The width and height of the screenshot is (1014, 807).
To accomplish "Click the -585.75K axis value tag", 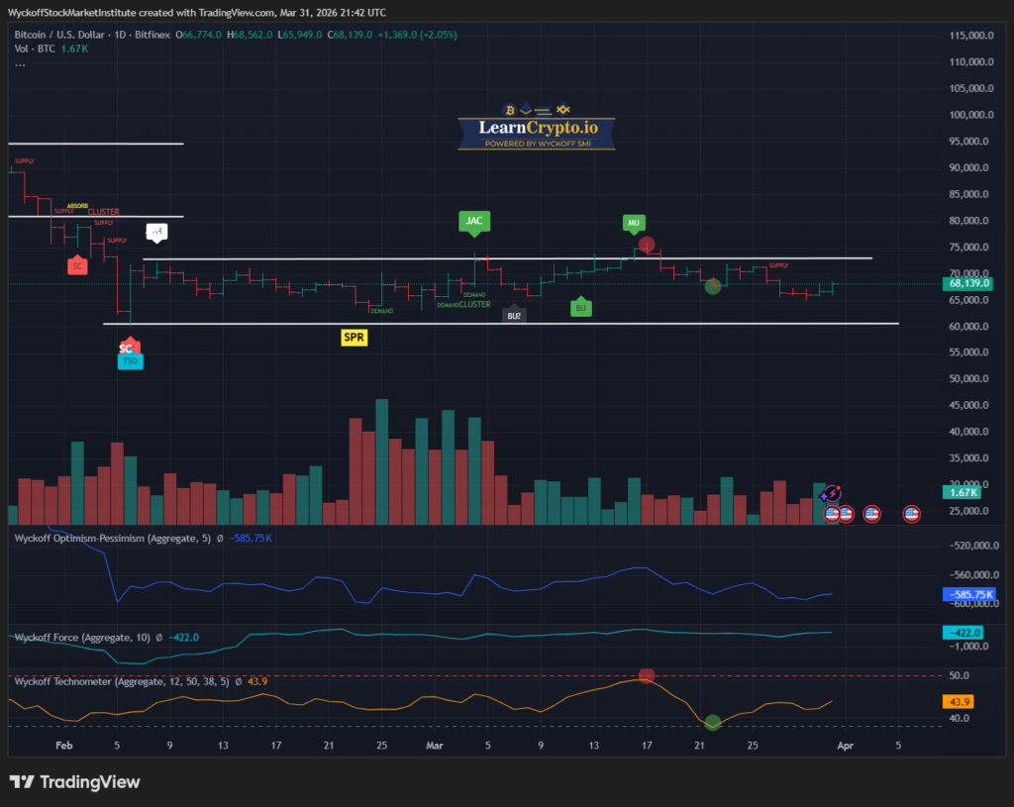I will pyautogui.click(x=969, y=594).
